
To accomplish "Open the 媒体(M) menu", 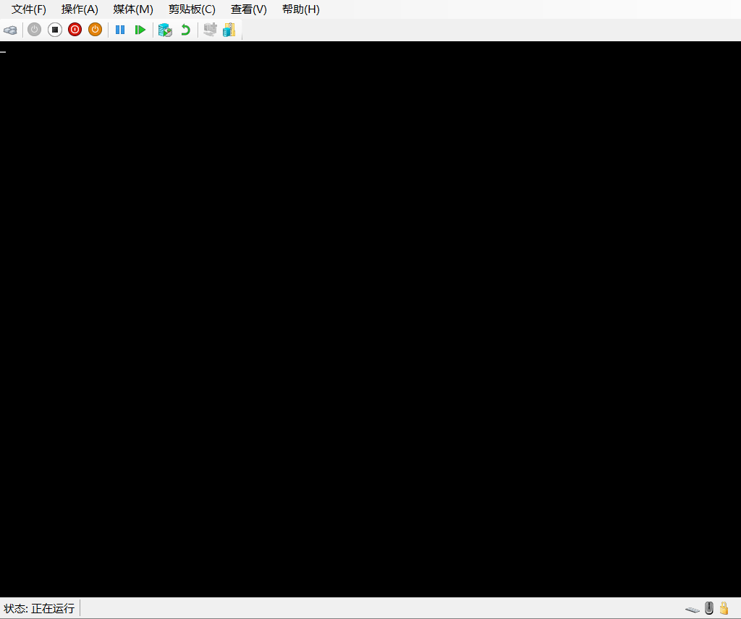I will [x=133, y=9].
